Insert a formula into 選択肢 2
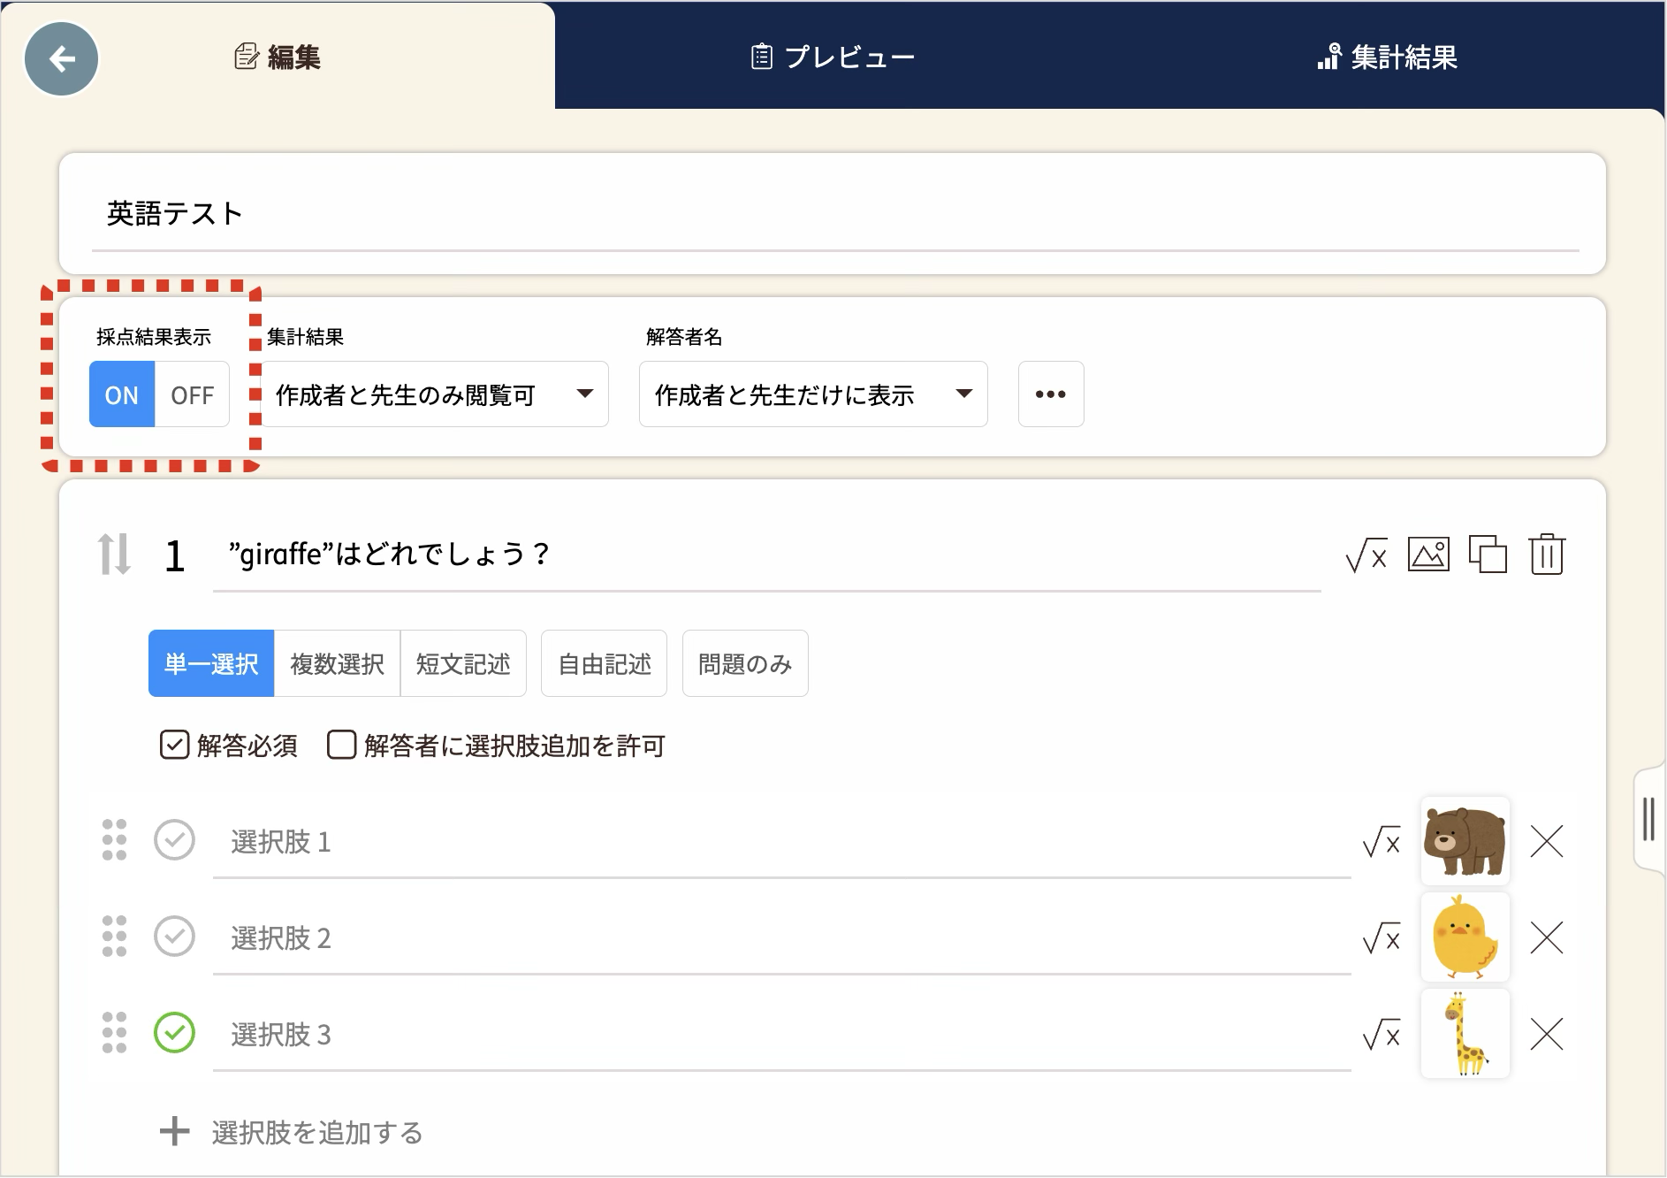Screen dimensions: 1667x1178 point(1382,937)
